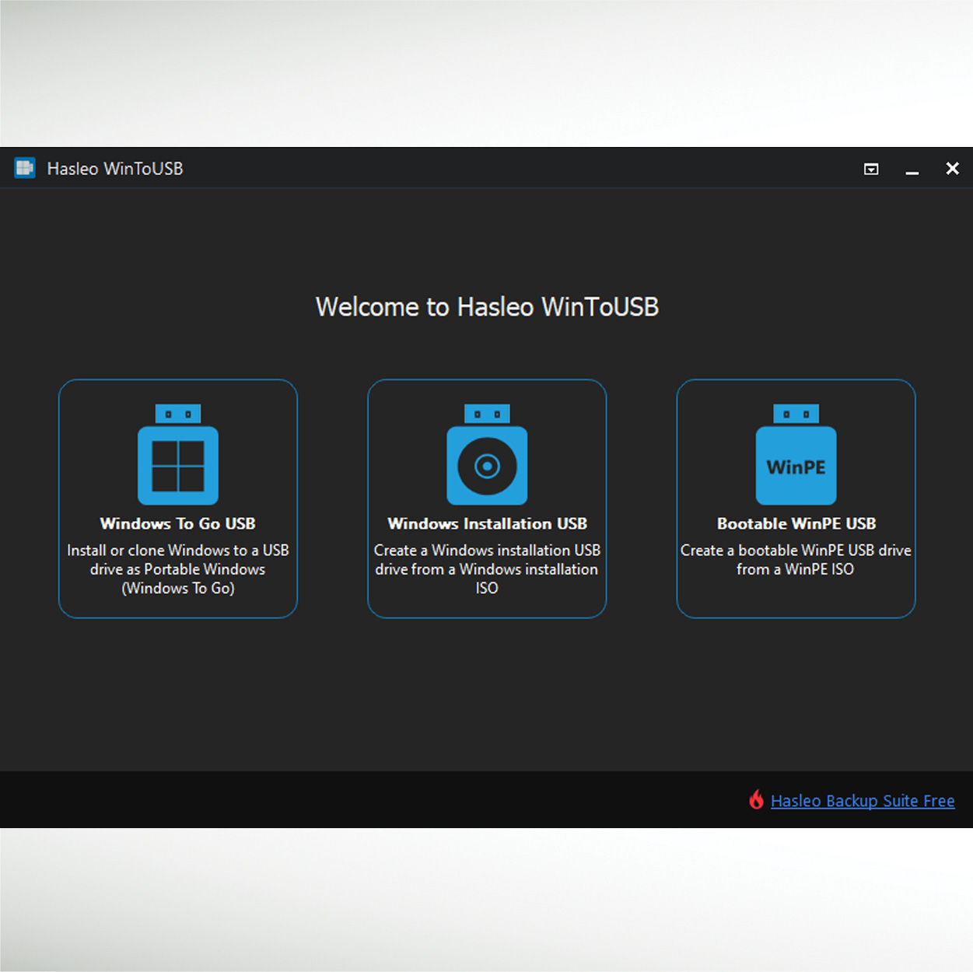Click the Windows To Go USB drive icon
This screenshot has height=972, width=973.
(x=178, y=465)
